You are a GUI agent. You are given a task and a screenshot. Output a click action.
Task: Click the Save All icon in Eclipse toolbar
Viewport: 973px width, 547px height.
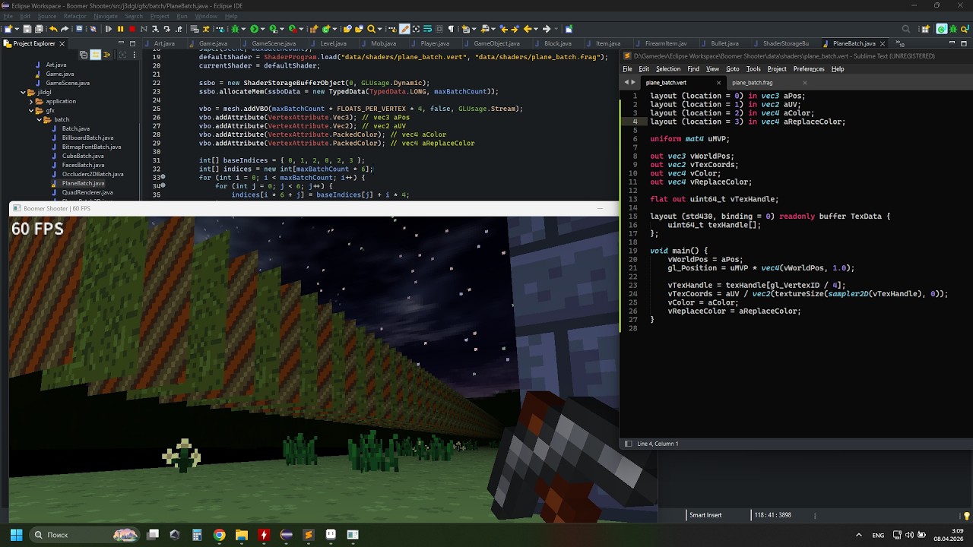(x=38, y=29)
